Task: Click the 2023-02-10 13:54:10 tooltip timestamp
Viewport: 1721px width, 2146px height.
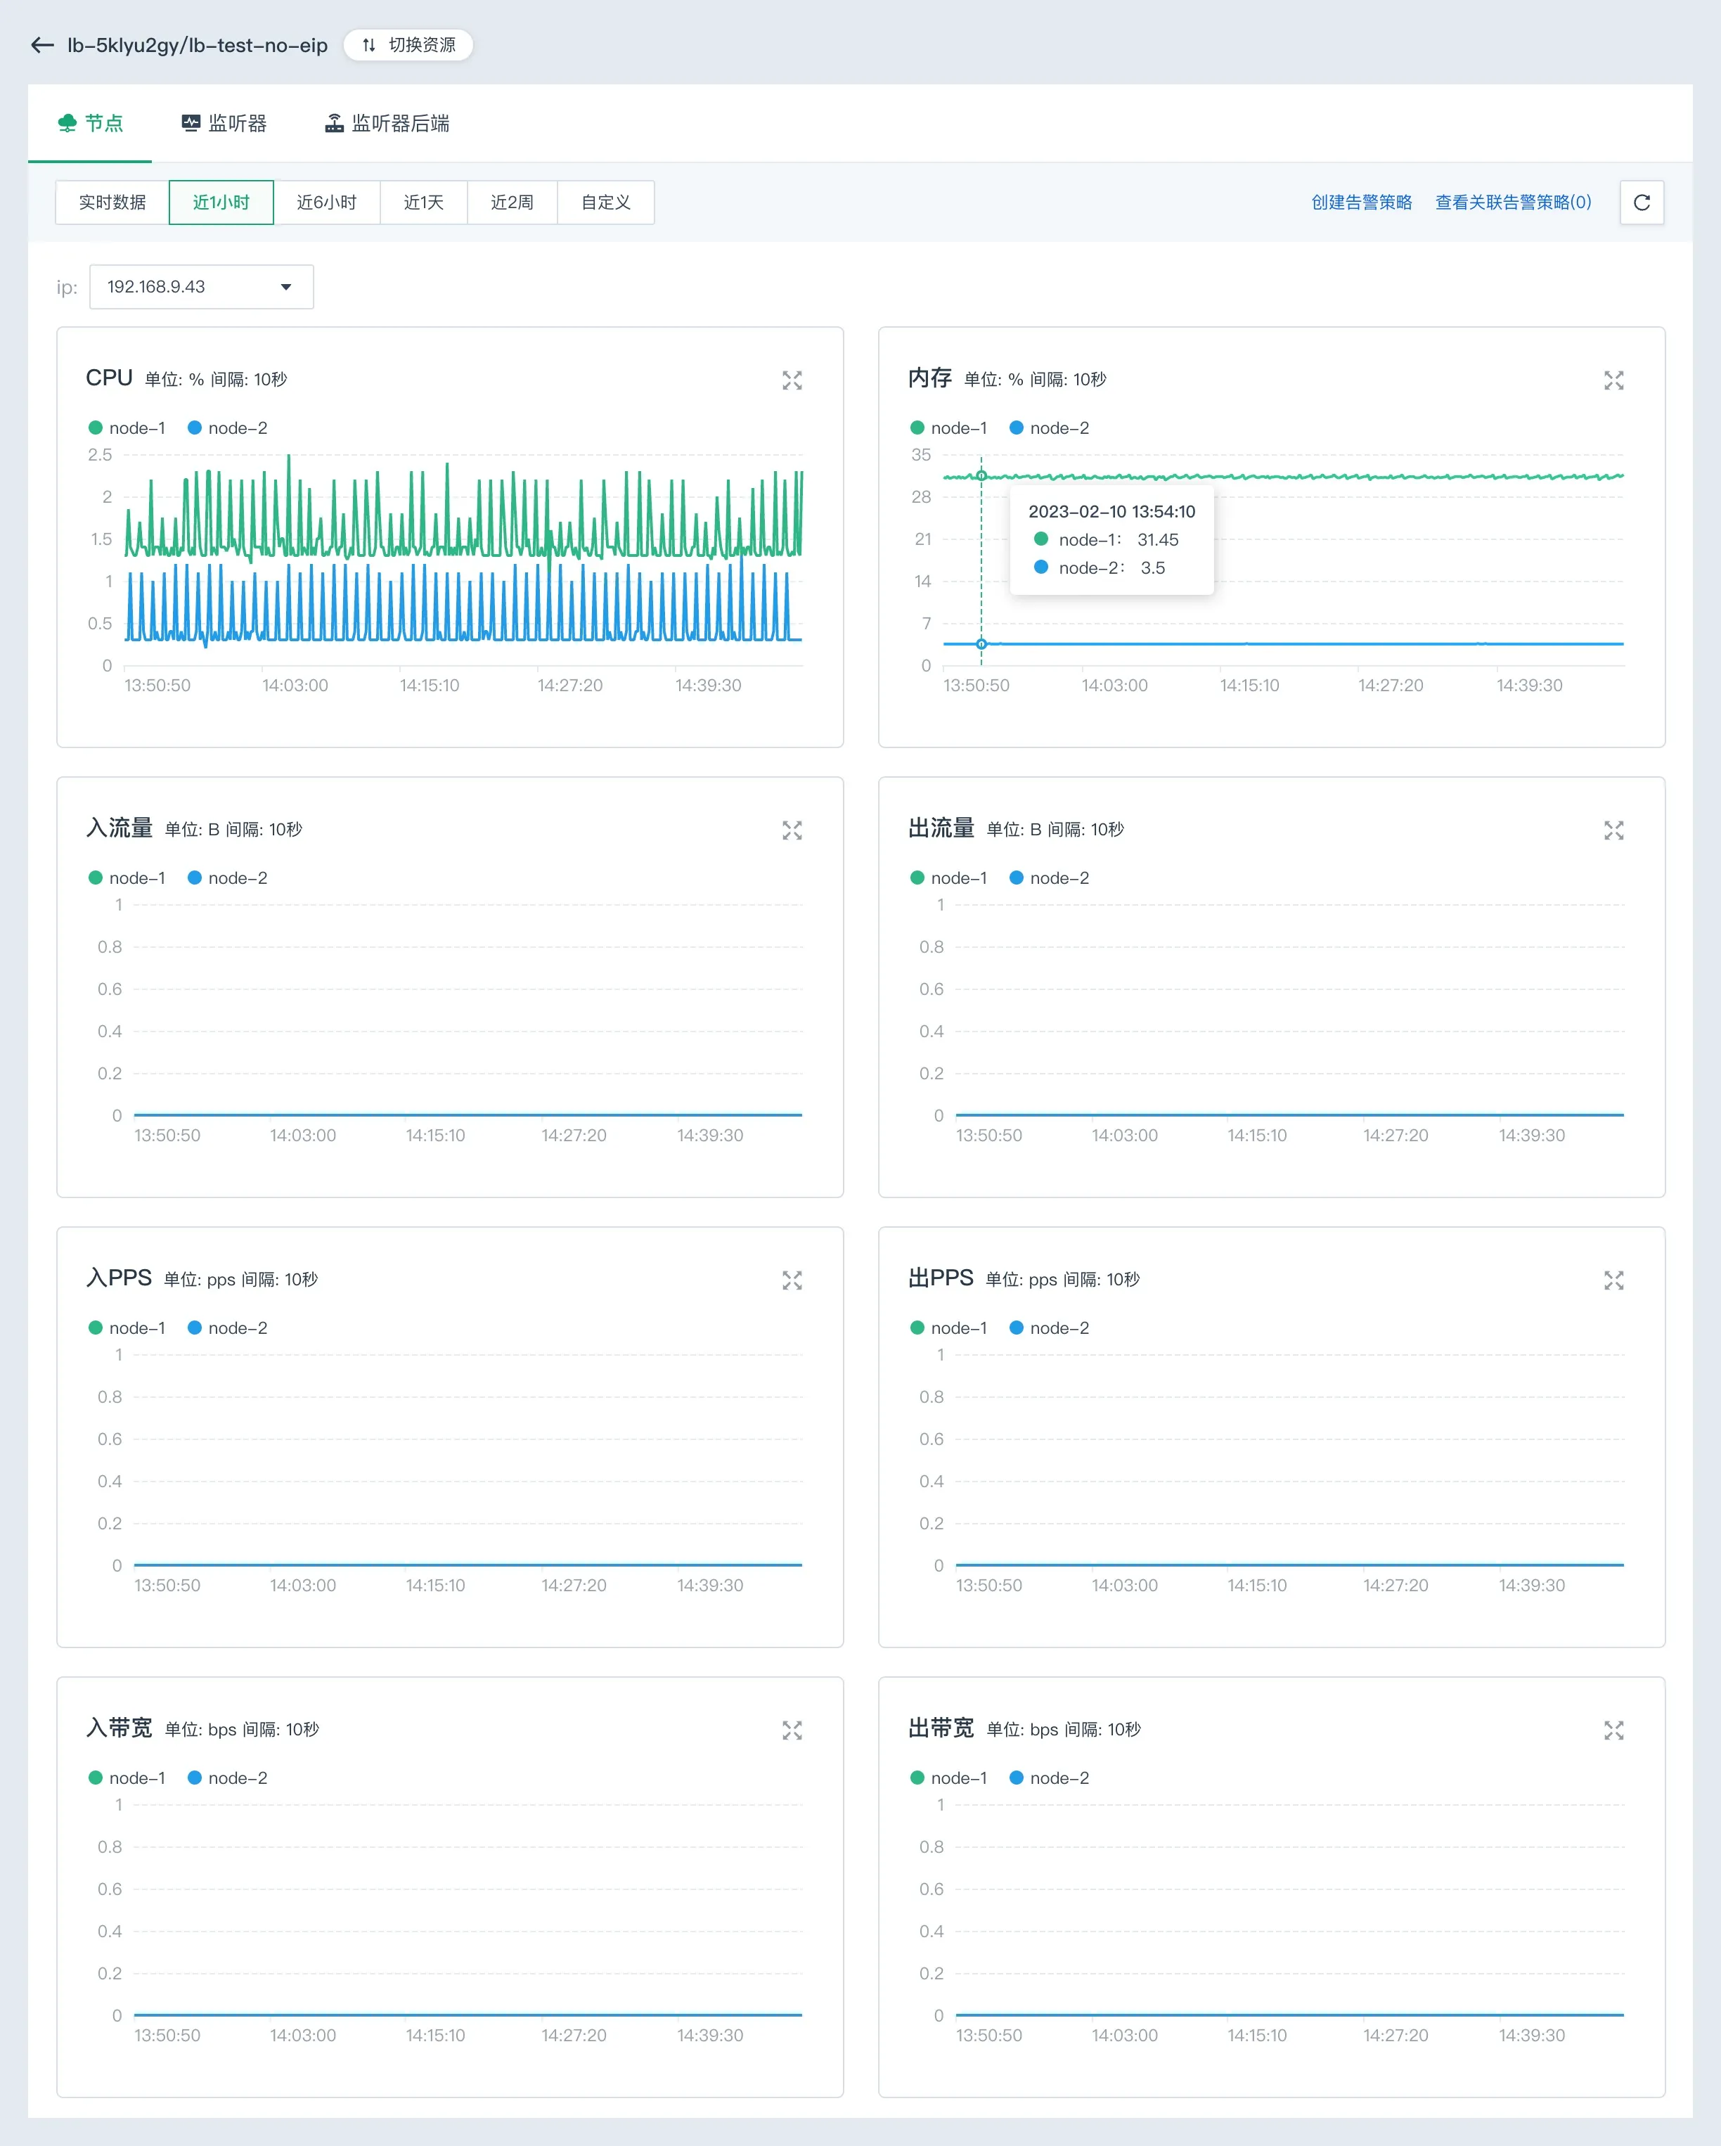Action: 1112,512
